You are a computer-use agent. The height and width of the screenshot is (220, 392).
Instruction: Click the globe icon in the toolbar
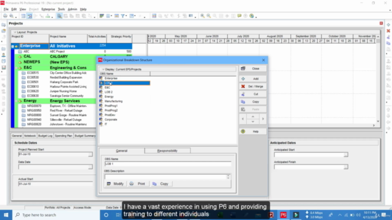coord(252,16)
